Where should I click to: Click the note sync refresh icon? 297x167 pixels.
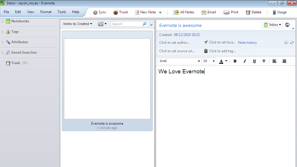292,43
